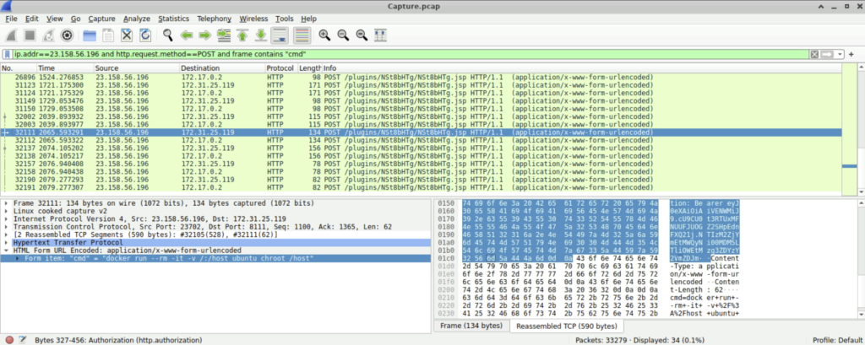Toggle packet colorization rules button

click(300, 35)
